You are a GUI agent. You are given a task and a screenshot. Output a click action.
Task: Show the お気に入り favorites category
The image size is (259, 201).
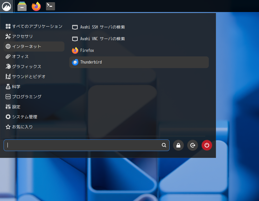(34, 127)
